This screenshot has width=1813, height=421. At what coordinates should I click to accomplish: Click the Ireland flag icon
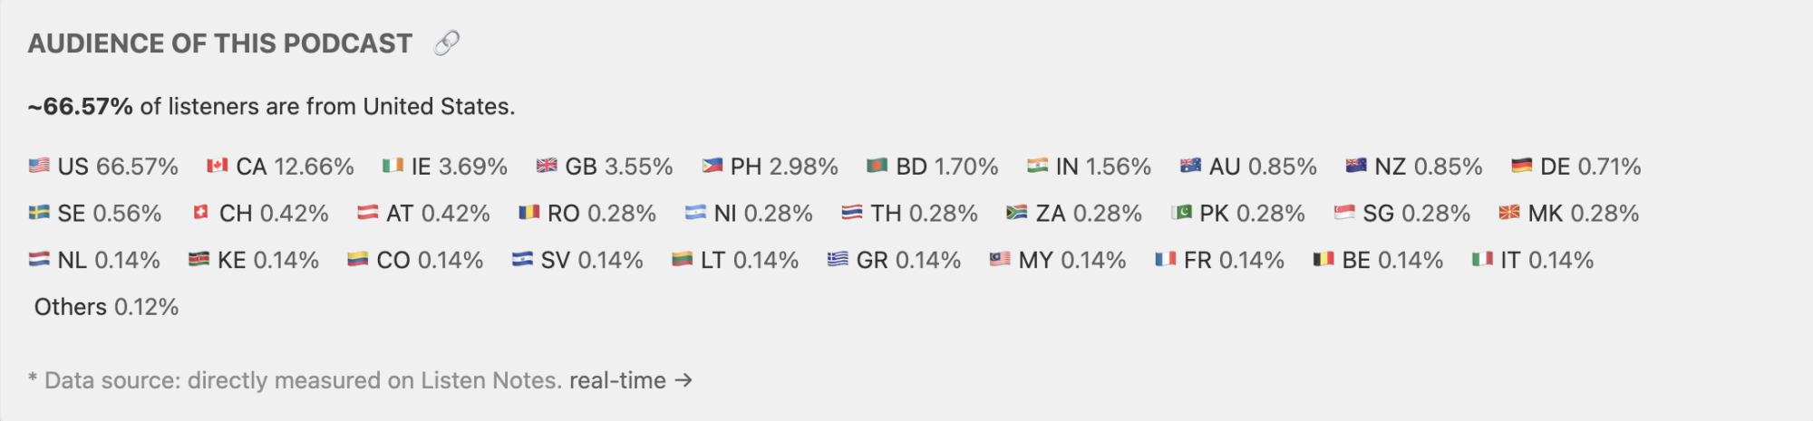click(x=393, y=166)
